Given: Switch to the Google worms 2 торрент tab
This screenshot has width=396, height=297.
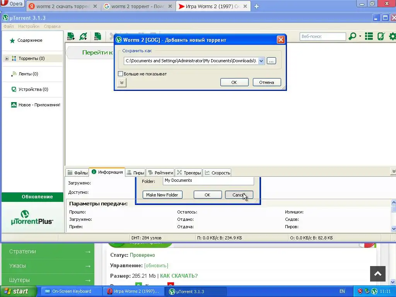Looking at the screenshot, I should tap(138, 6).
